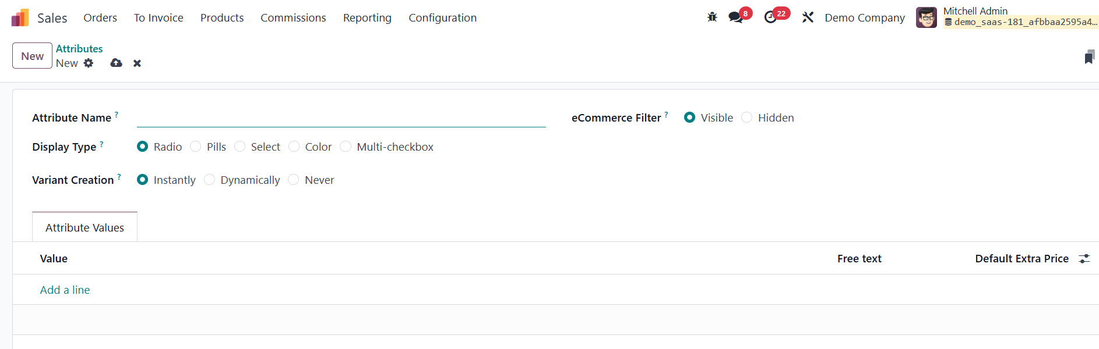Viewport: 1099px width, 349px height.
Task: Choose the Color display type
Action: (294, 147)
